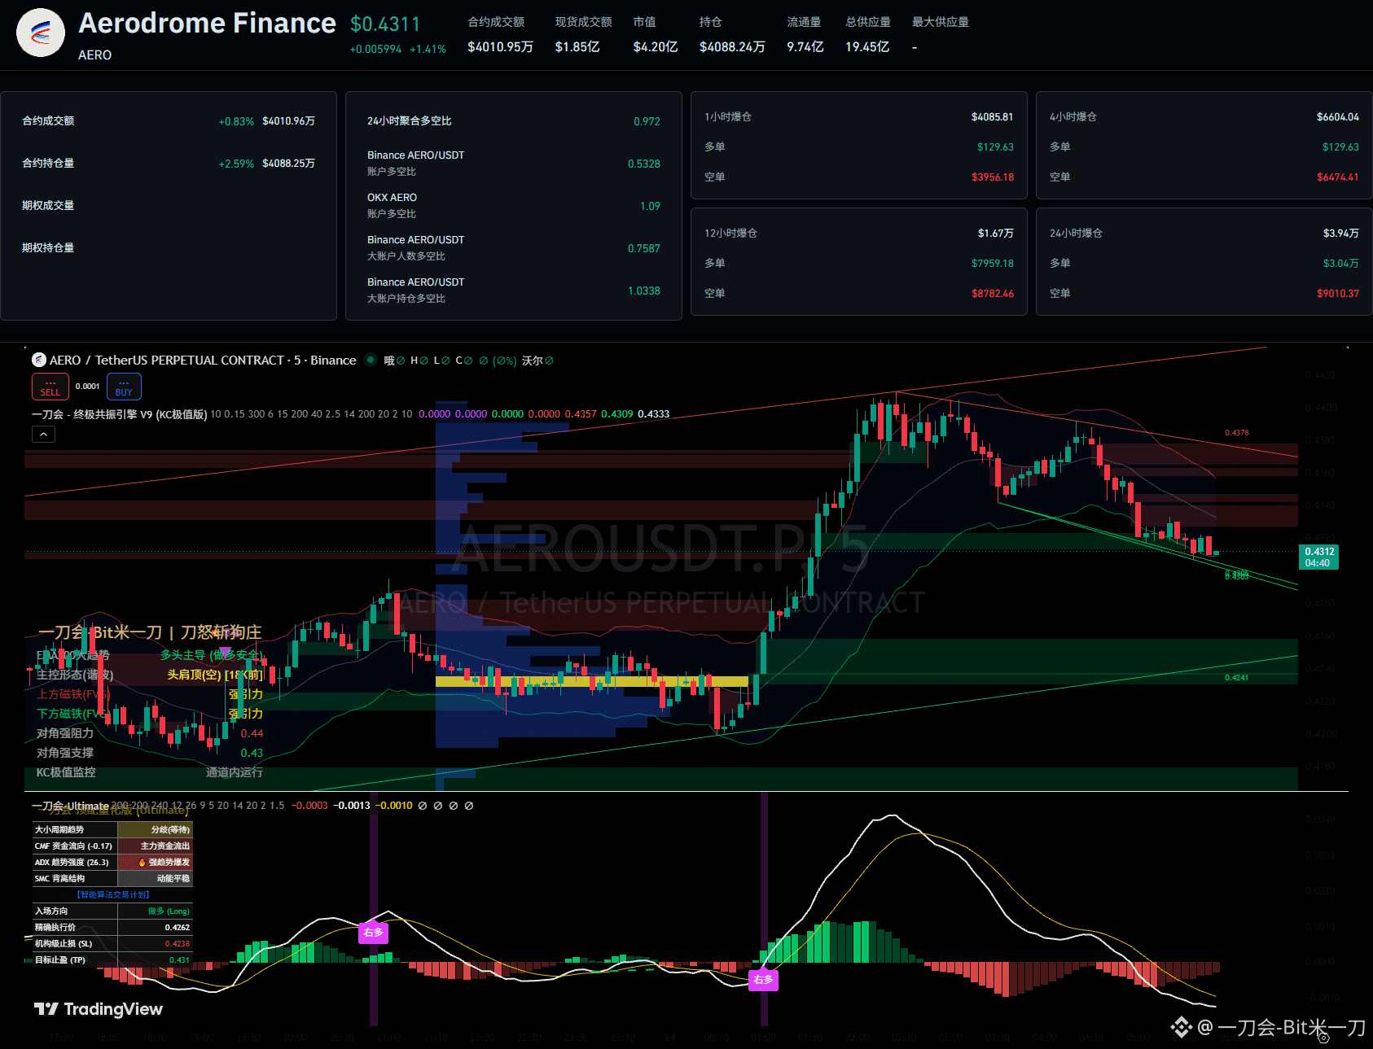Click the AERO symbol icon in chart header
This screenshot has height=1049, width=1373.
point(38,360)
